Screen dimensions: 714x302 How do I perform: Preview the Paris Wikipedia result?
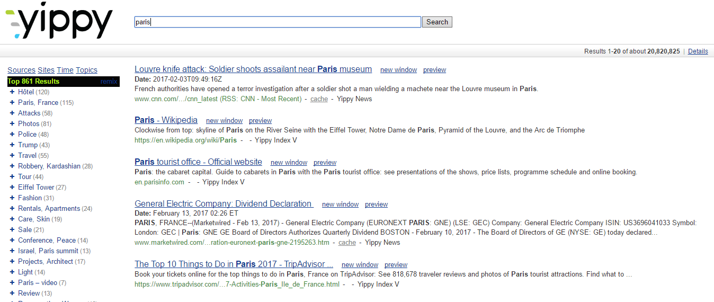pyautogui.click(x=260, y=121)
